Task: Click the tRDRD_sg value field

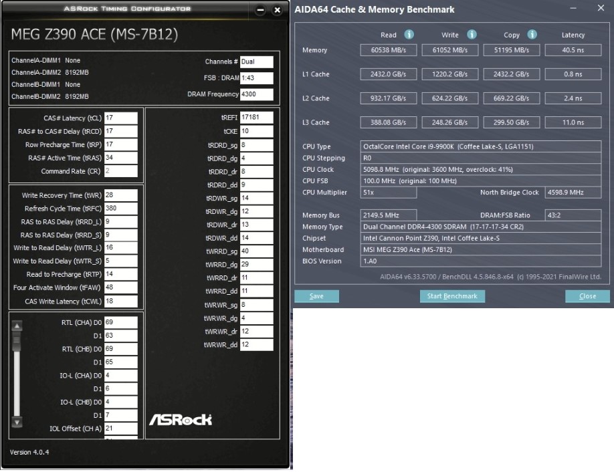Action: [x=256, y=145]
